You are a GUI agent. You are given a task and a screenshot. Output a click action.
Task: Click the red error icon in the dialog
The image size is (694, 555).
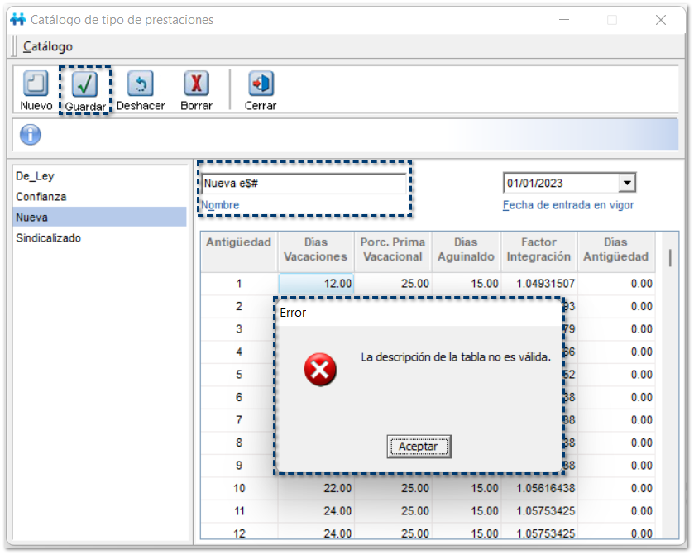(320, 369)
